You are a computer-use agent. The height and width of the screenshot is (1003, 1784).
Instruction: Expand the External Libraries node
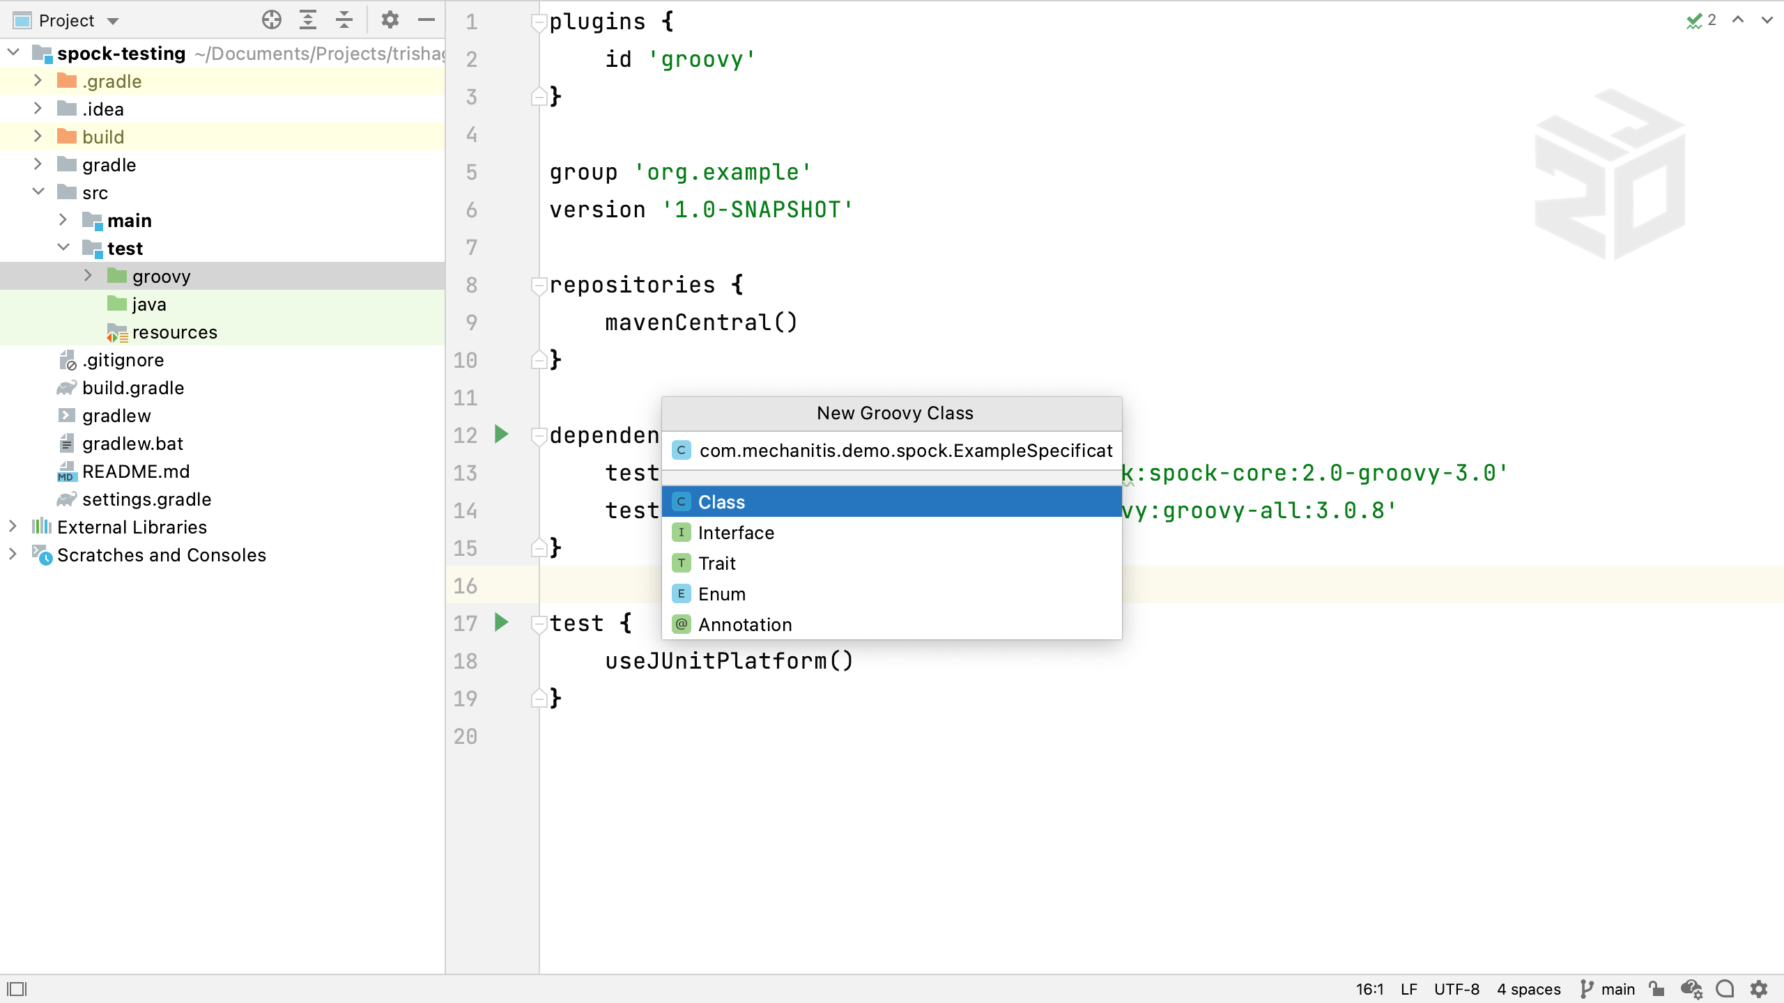[x=13, y=527]
